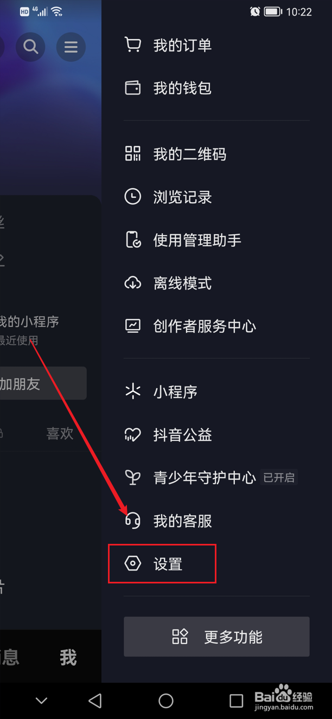Open the 离线模式 cloud download icon
Viewport: 332px width, 719px height.
pos(133,283)
